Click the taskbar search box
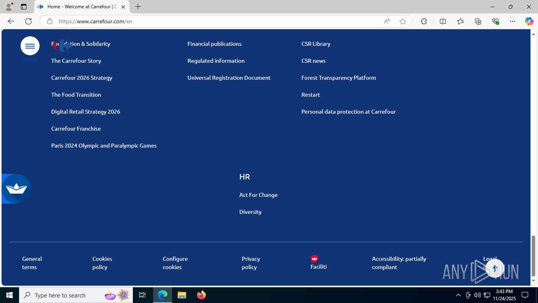538x303 pixels. point(76,295)
